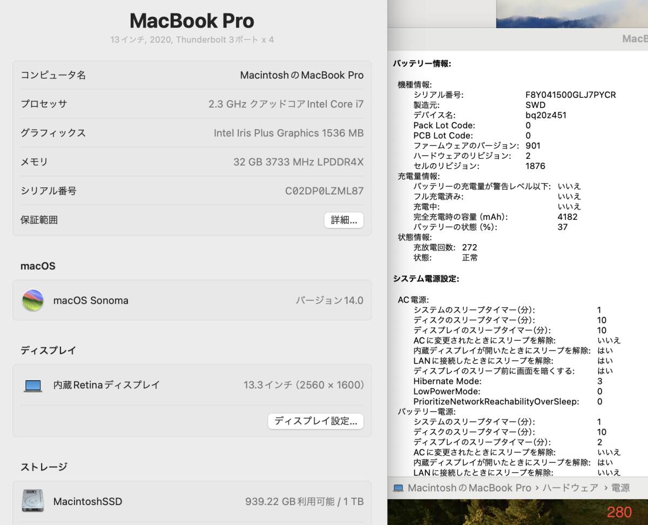This screenshot has width=648, height=525.
Task: Click model subtitle 13インチ, 2020, Thunderbolt
Action: pyautogui.click(x=192, y=39)
